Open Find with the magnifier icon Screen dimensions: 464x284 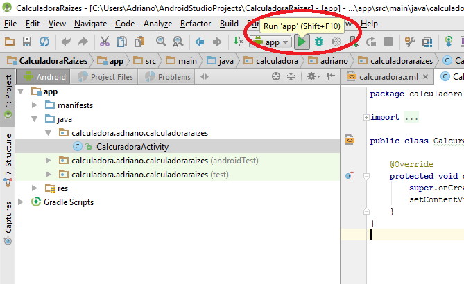(161, 42)
